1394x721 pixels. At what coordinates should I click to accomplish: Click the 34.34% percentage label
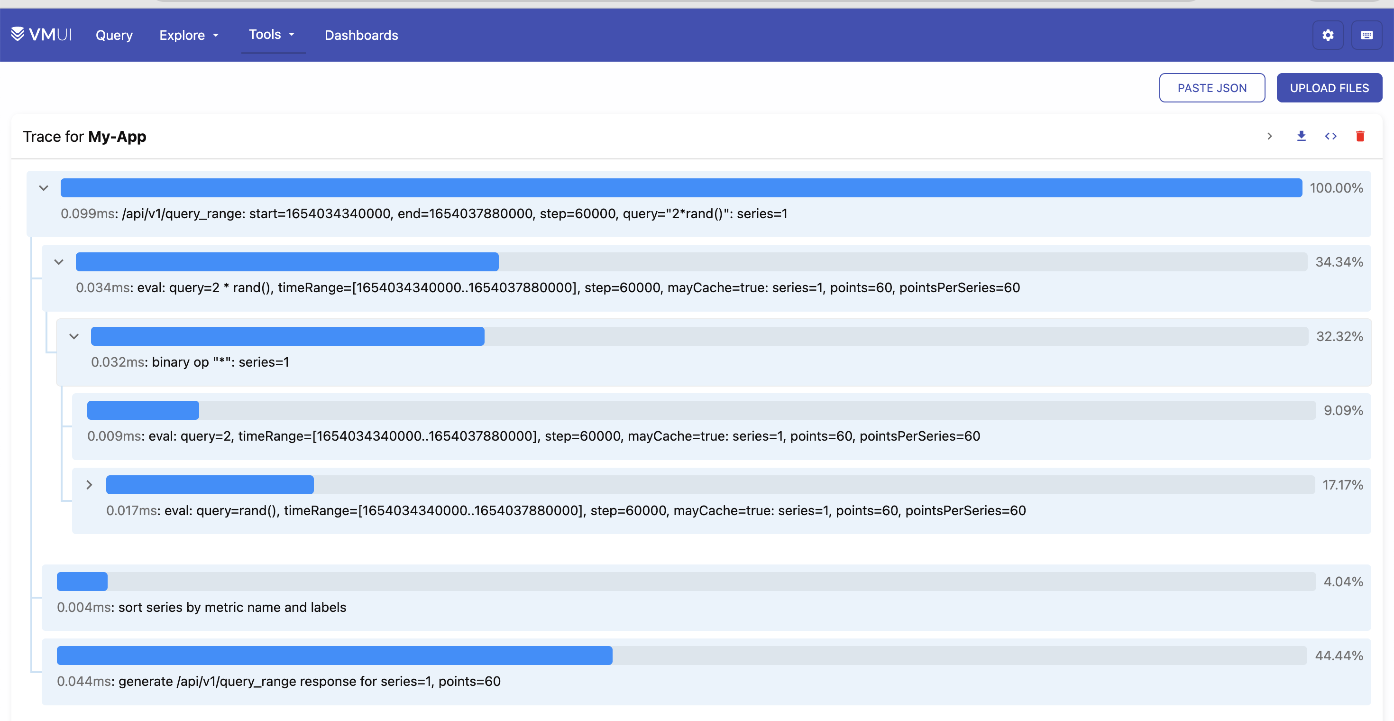click(x=1339, y=262)
